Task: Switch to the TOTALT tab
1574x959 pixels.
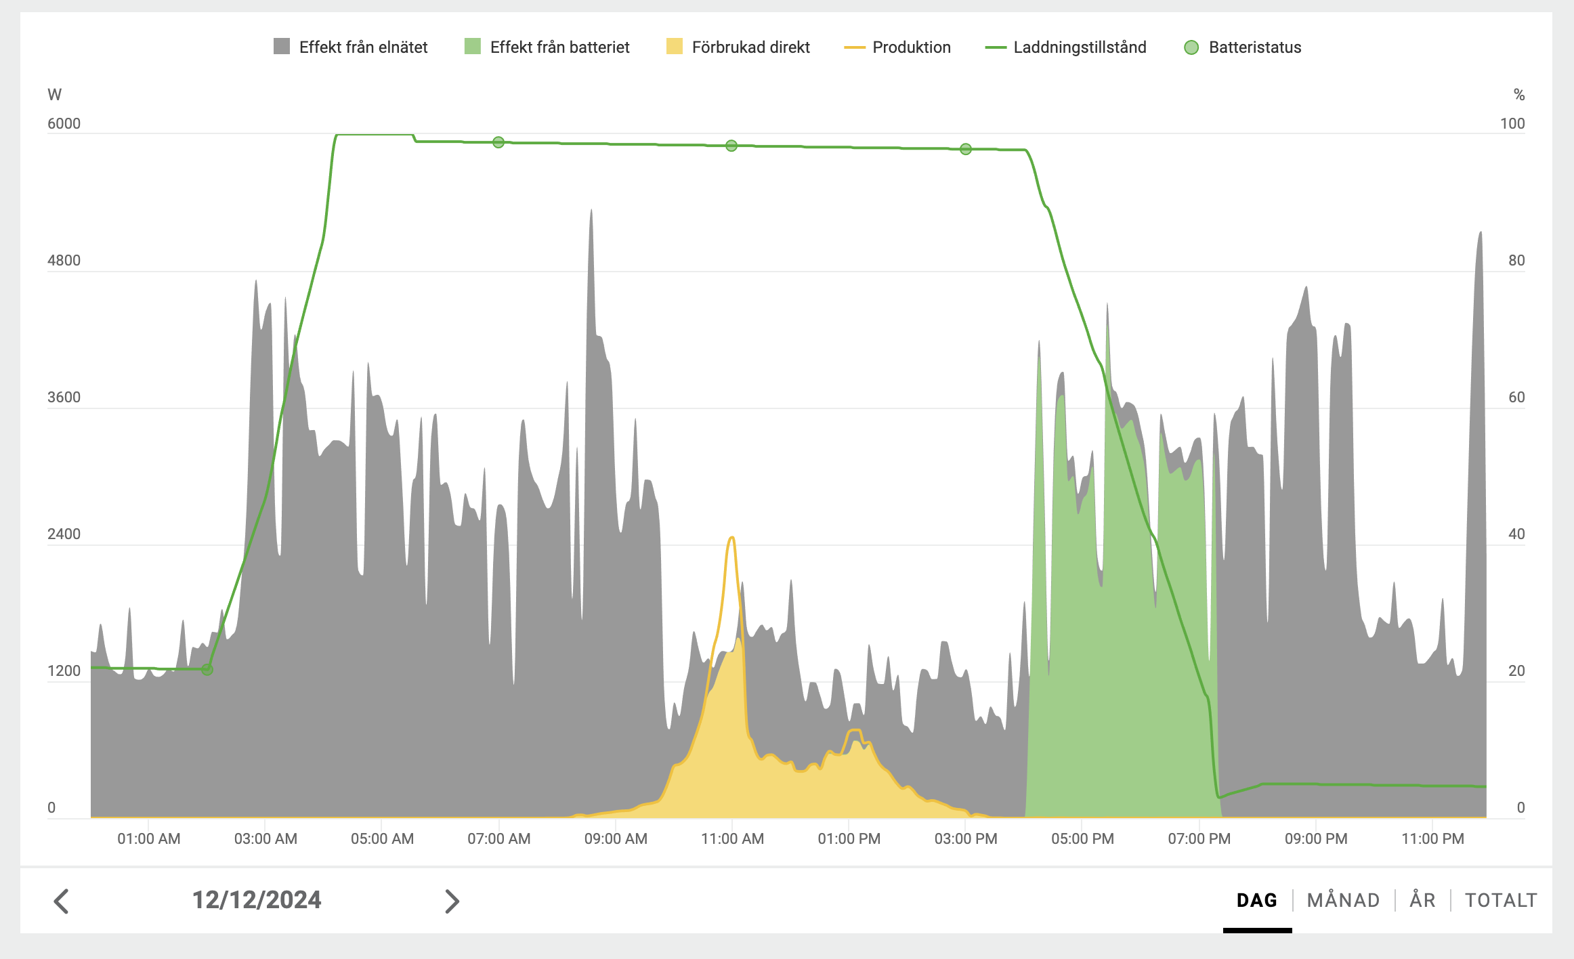Action: click(1501, 900)
